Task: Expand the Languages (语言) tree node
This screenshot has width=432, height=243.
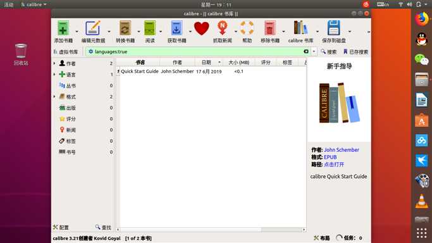Action: (x=54, y=75)
